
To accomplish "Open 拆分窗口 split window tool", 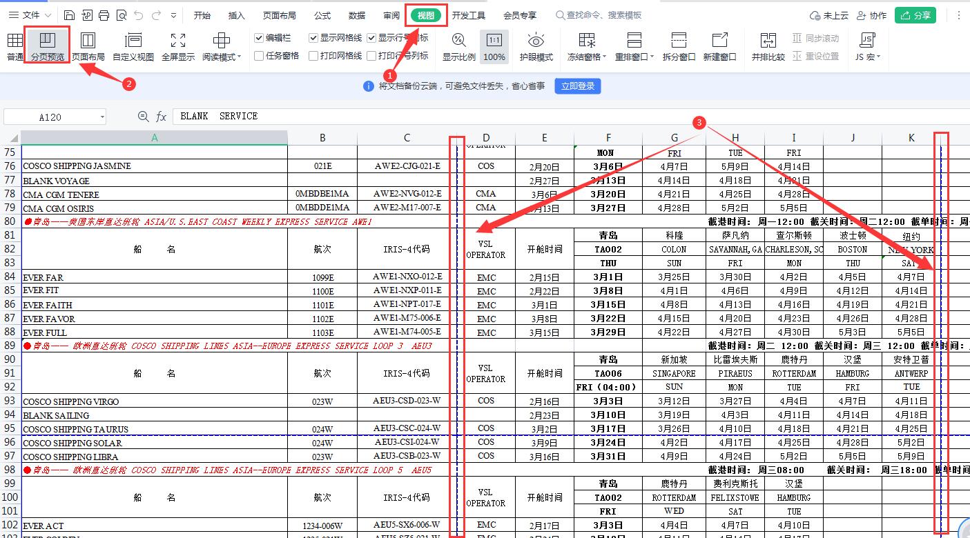I will 677,47.
